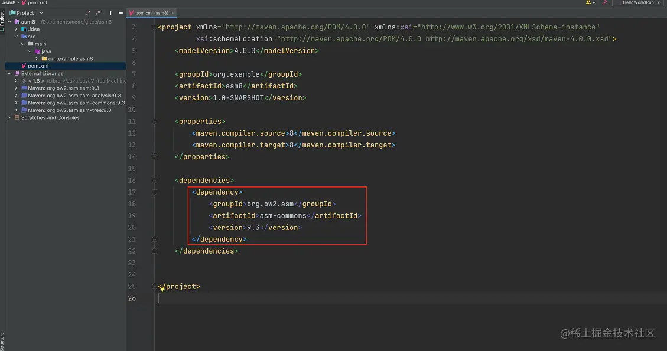Click the groupId org.example line

[x=238, y=74]
